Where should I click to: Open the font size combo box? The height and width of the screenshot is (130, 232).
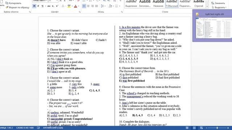[53, 1]
